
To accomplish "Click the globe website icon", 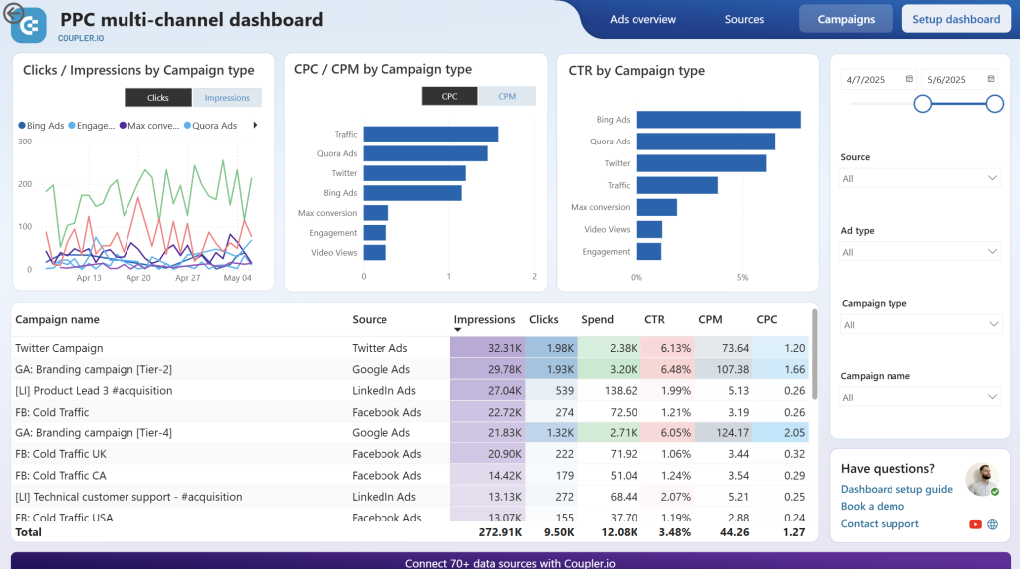I will click(993, 524).
